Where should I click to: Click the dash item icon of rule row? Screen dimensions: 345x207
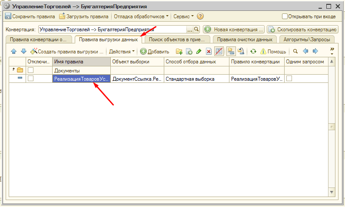20,78
